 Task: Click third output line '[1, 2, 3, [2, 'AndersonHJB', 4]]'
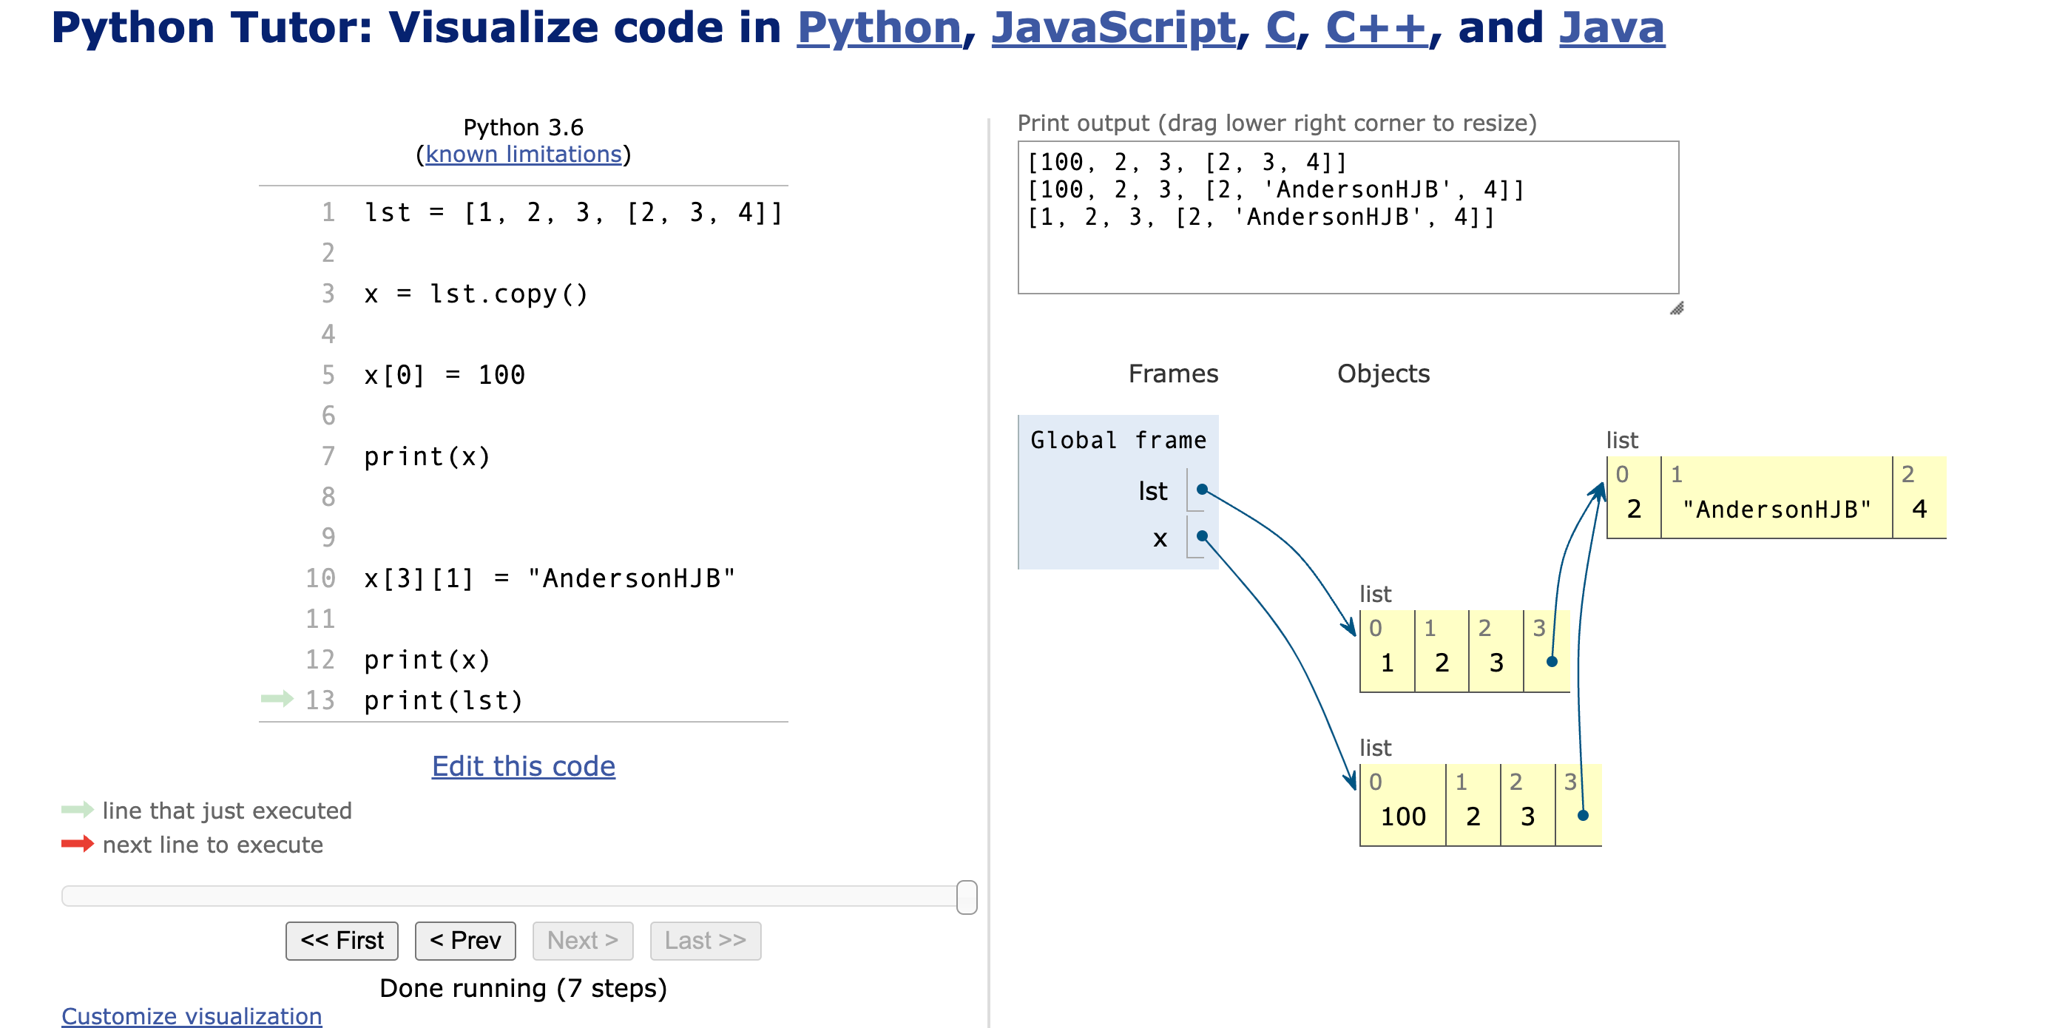tap(1261, 217)
